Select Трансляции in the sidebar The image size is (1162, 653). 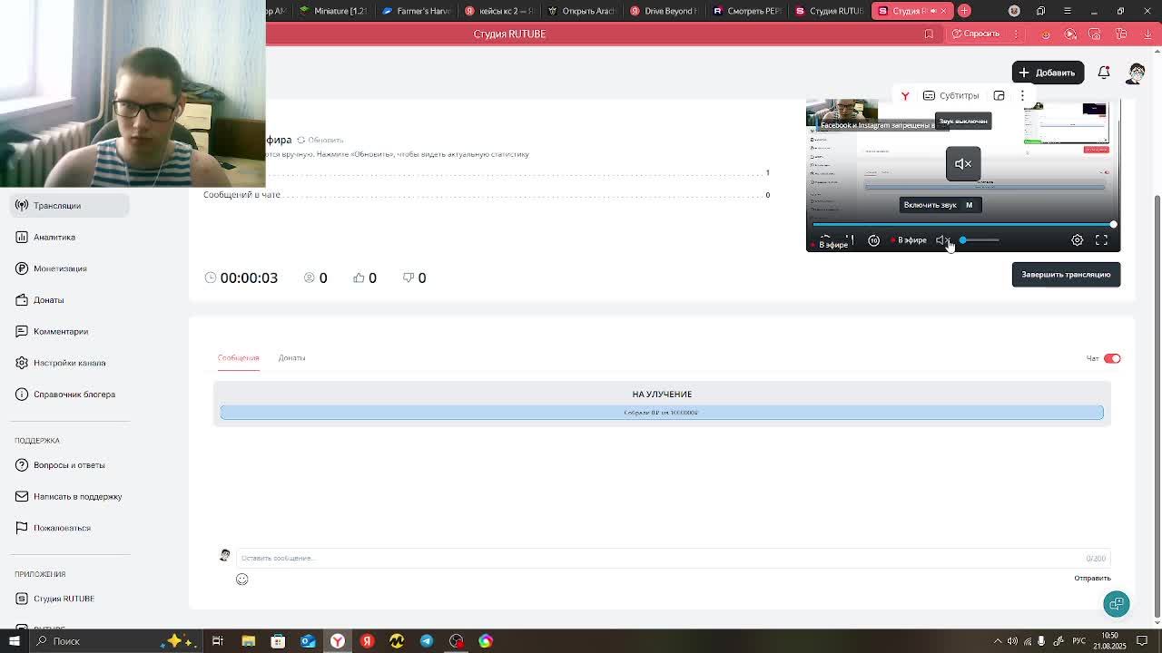[x=70, y=206]
